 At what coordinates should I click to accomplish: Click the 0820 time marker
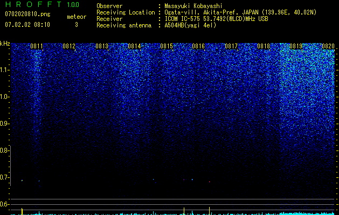[x=328, y=46]
